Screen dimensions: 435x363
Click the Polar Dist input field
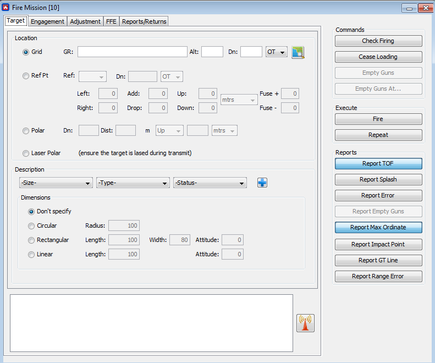(126, 130)
